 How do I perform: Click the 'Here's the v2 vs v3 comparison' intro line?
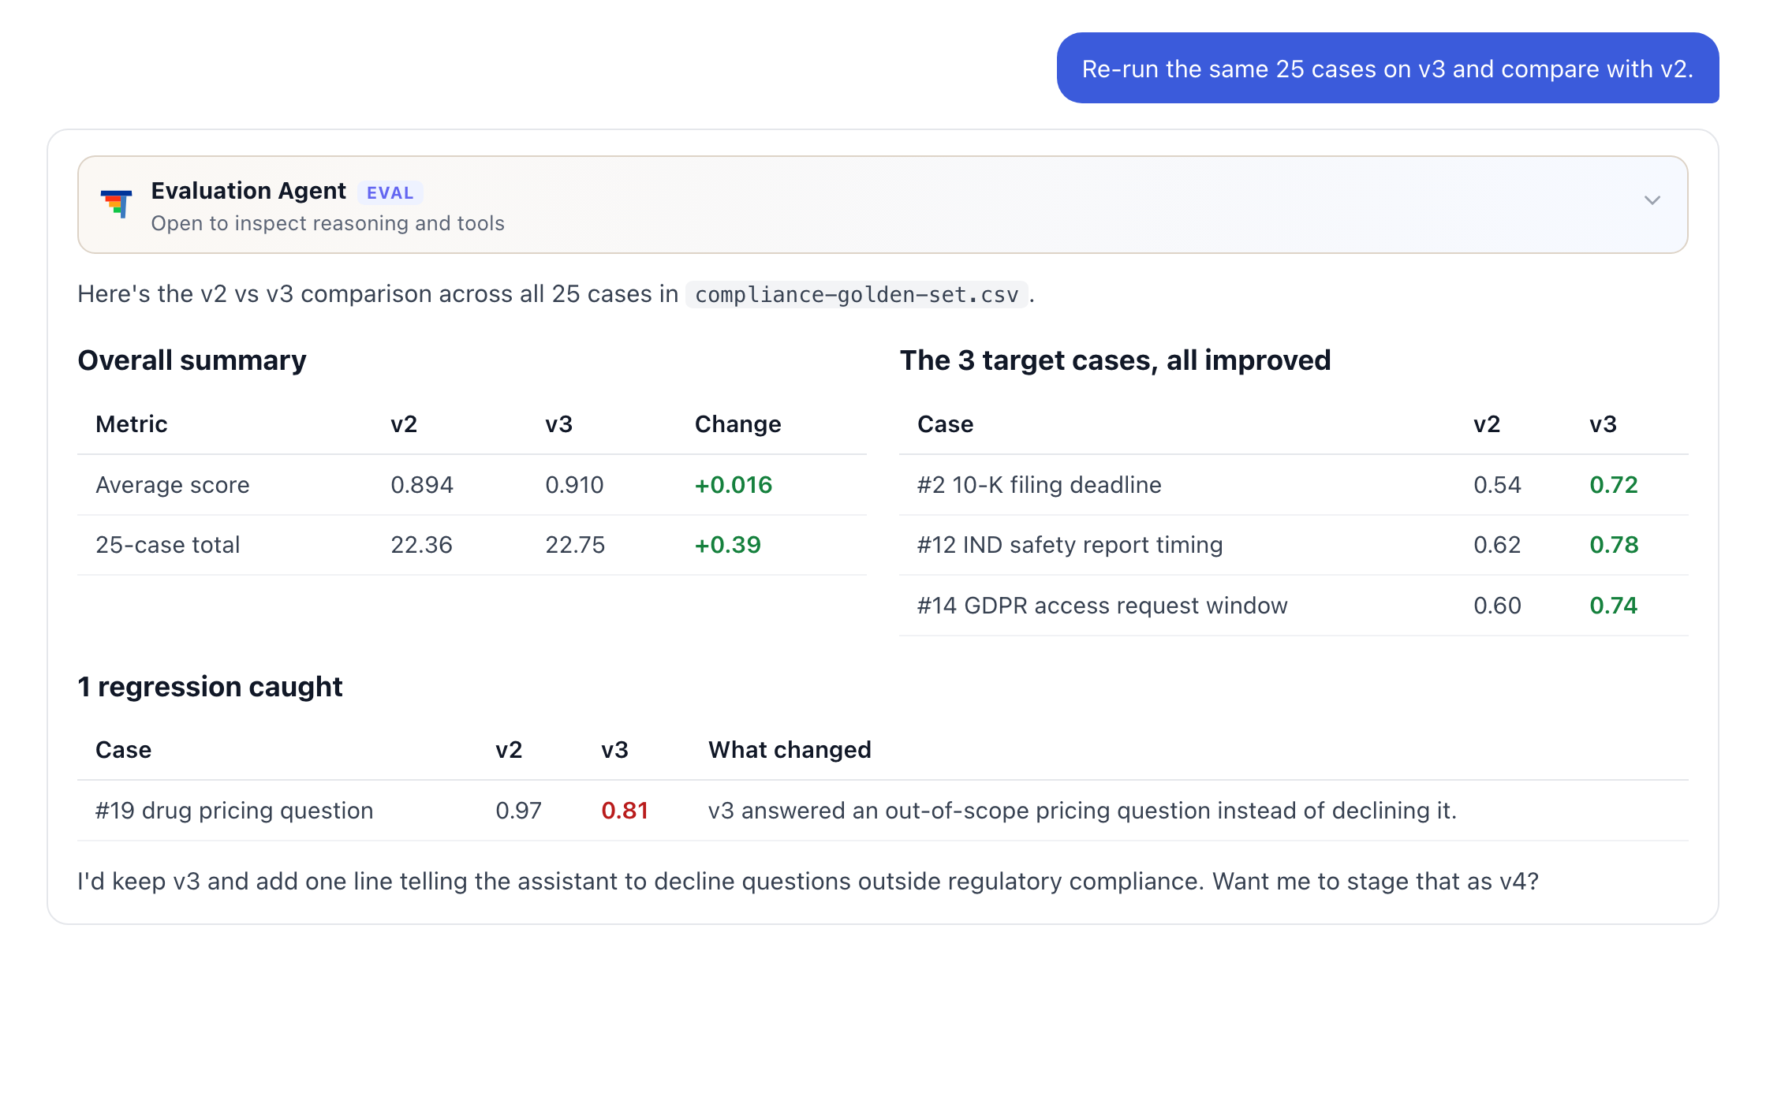(556, 294)
